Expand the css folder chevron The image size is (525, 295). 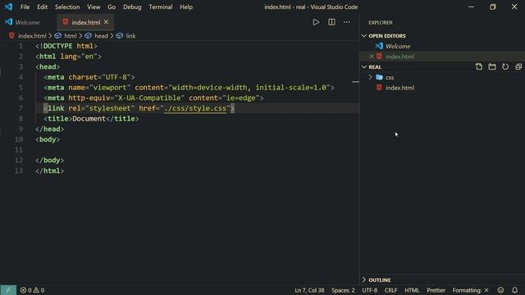pos(370,77)
